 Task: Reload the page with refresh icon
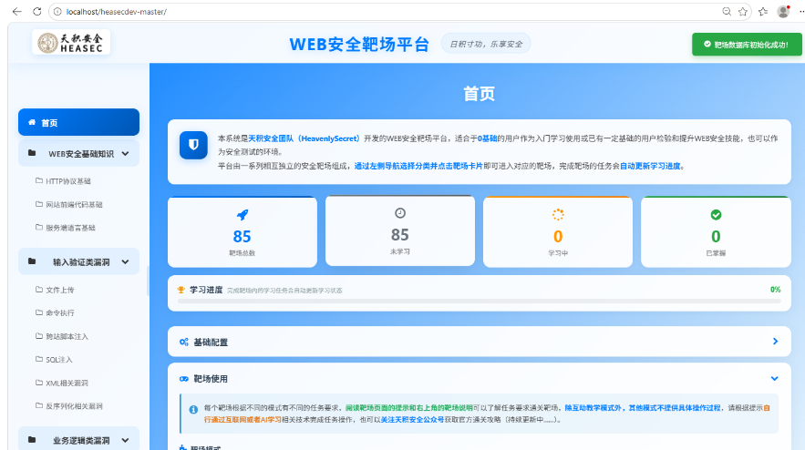pos(37,11)
